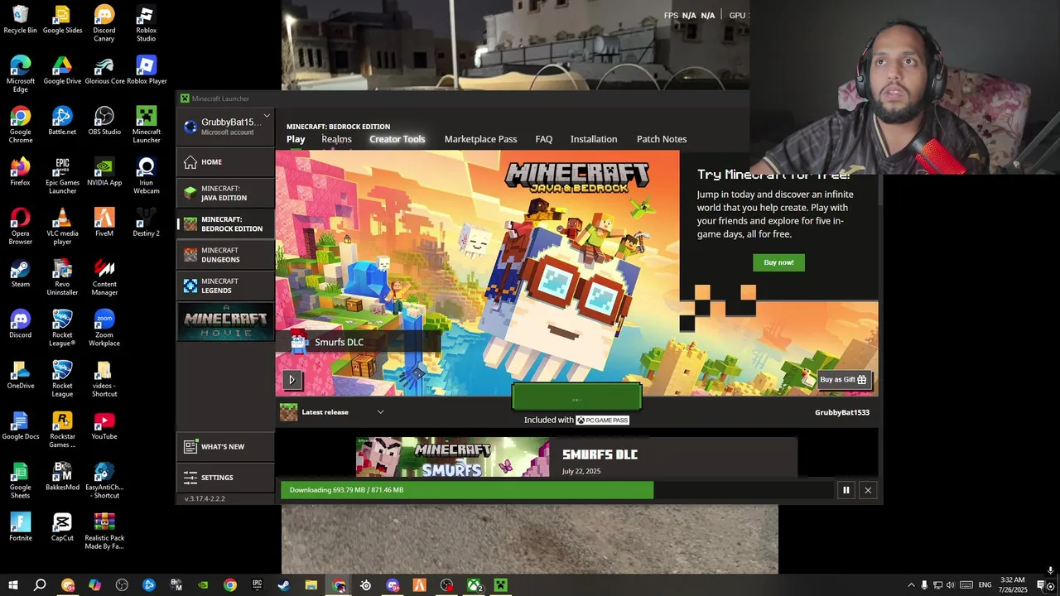Open the Marketplace Pass tab

pyautogui.click(x=480, y=139)
